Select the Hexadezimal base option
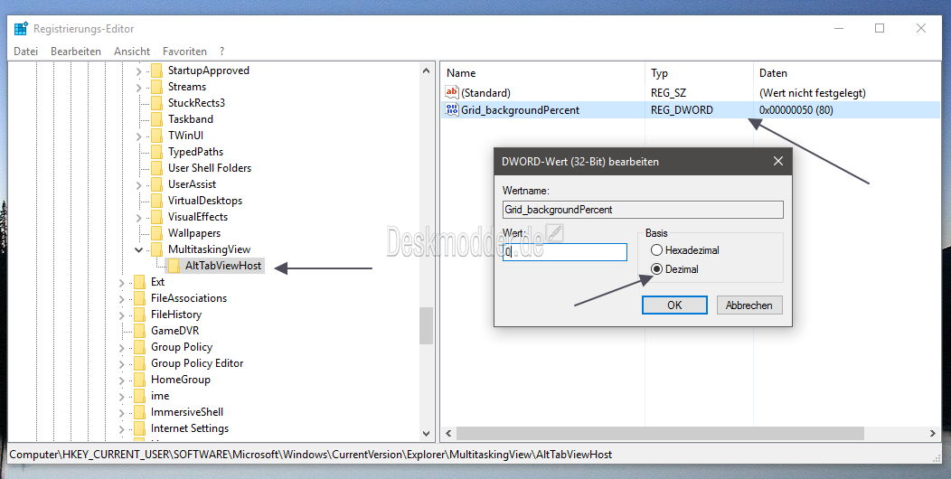Viewport: 951px width, 479px height. point(656,249)
